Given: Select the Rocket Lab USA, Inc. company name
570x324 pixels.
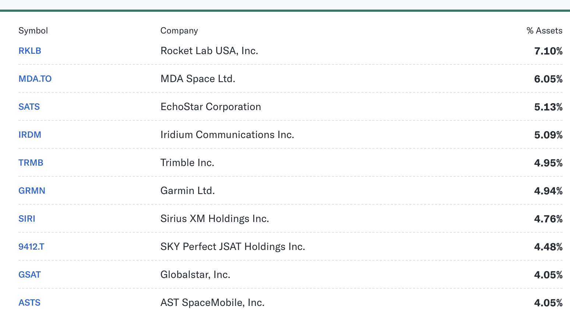Looking at the screenshot, I should point(210,51).
